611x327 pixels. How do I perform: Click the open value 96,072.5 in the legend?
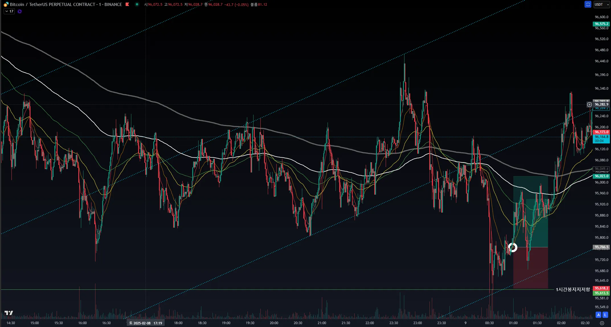tap(155, 5)
